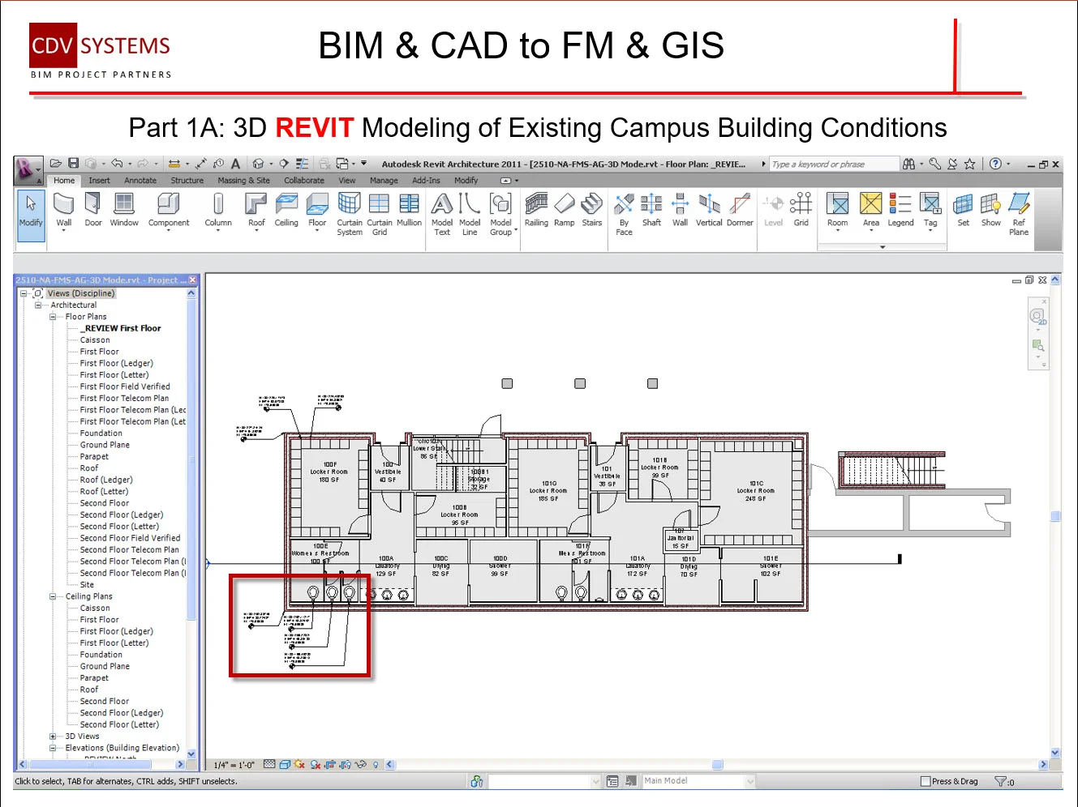Collapse the Floor Plans tree node
The height and width of the screenshot is (807, 1078).
click(53, 317)
